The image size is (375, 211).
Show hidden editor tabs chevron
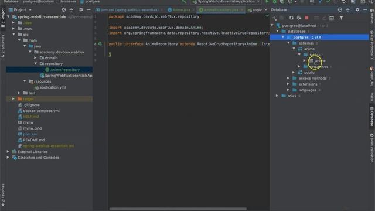tap(265, 10)
